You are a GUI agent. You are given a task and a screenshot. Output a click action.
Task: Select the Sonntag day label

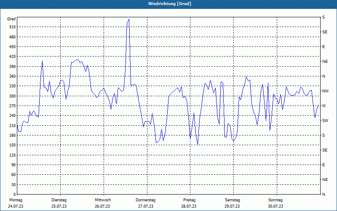(275, 200)
